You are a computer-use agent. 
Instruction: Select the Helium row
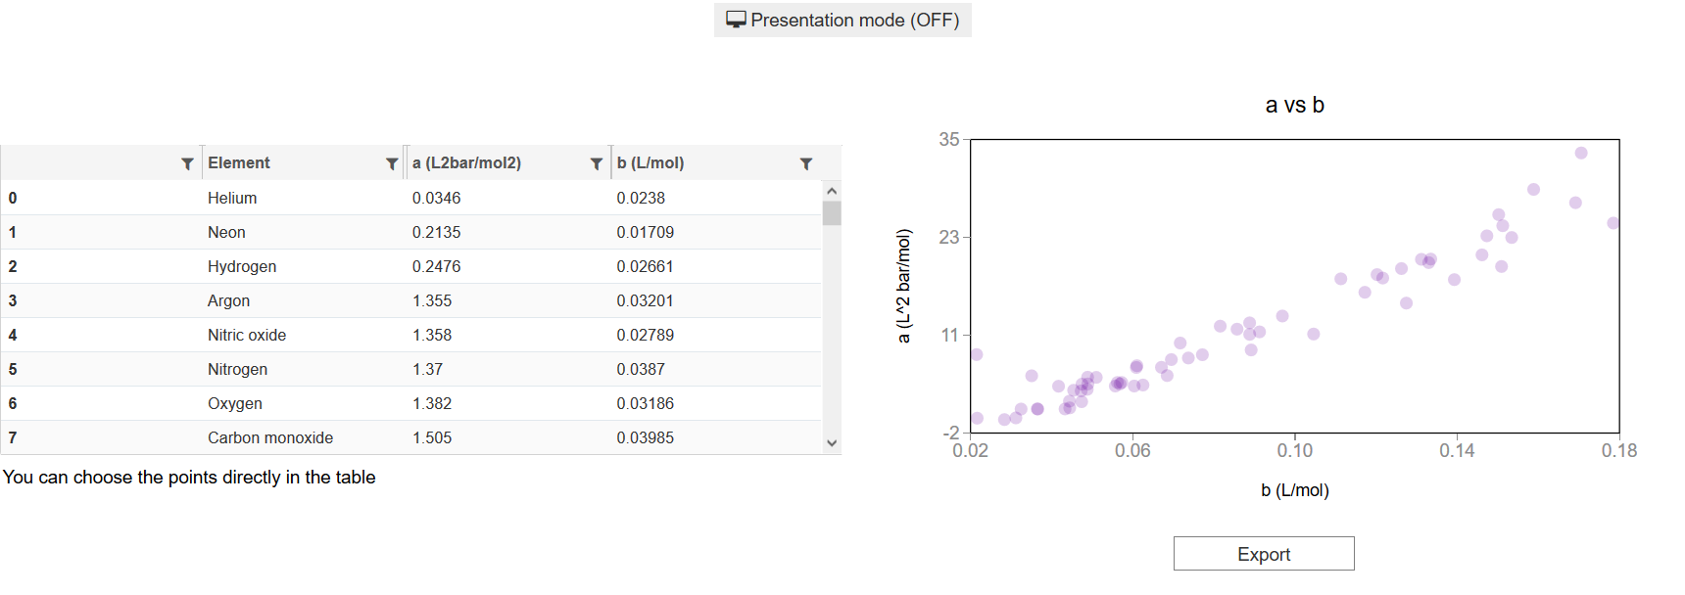click(x=410, y=198)
